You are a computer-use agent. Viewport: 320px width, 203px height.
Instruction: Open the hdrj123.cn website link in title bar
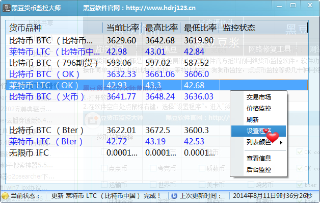coord(161,8)
